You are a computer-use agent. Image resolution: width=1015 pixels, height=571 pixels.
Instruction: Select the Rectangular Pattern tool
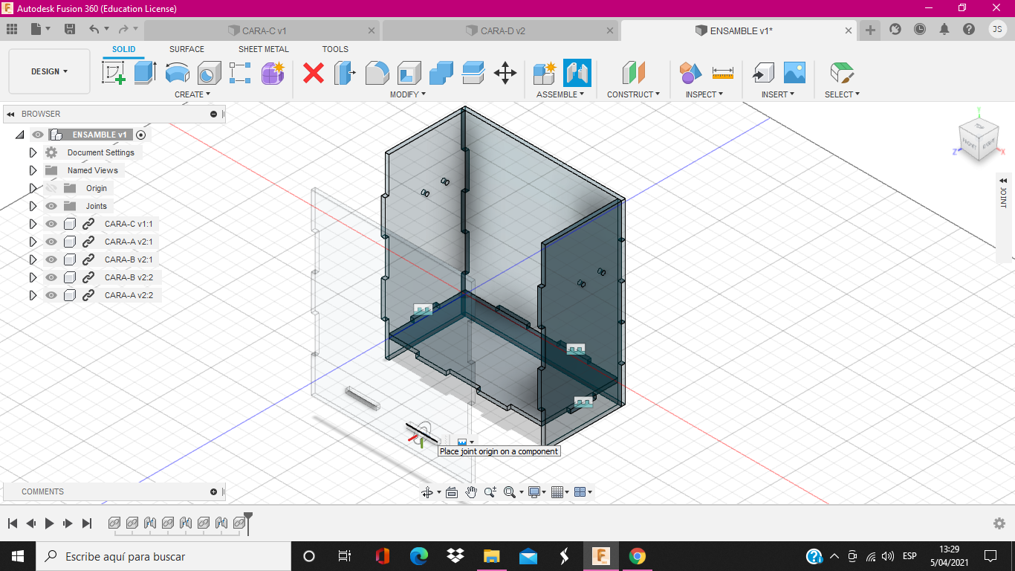tap(241, 73)
